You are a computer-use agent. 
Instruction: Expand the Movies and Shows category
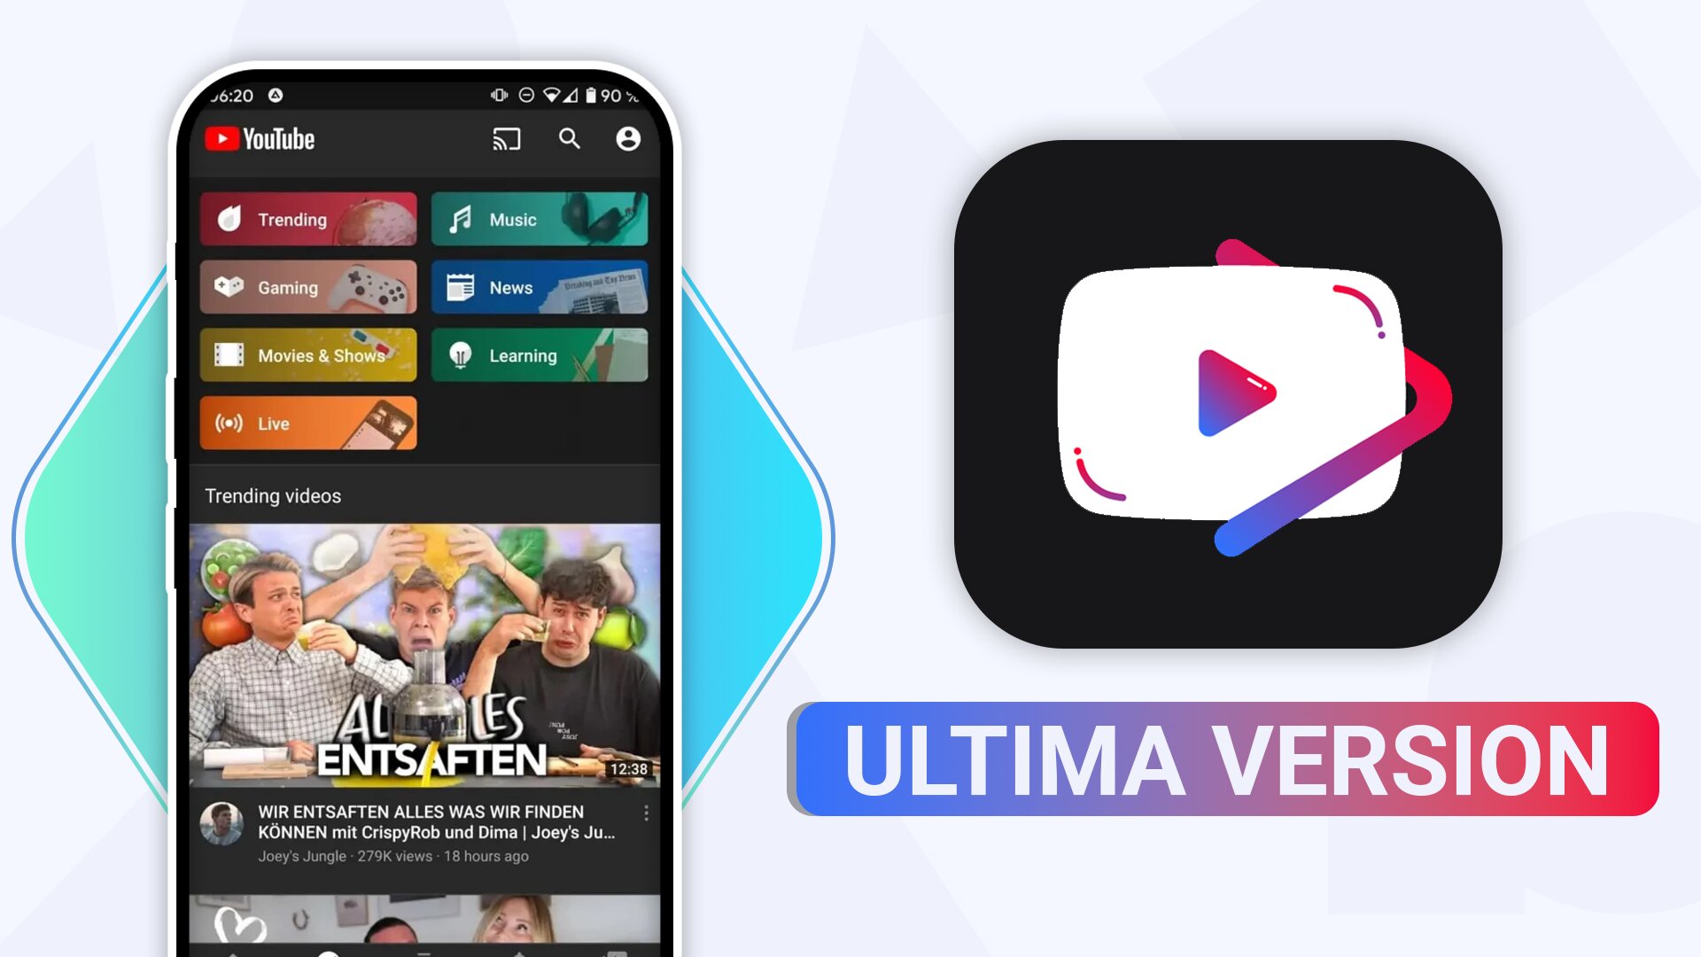308,355
